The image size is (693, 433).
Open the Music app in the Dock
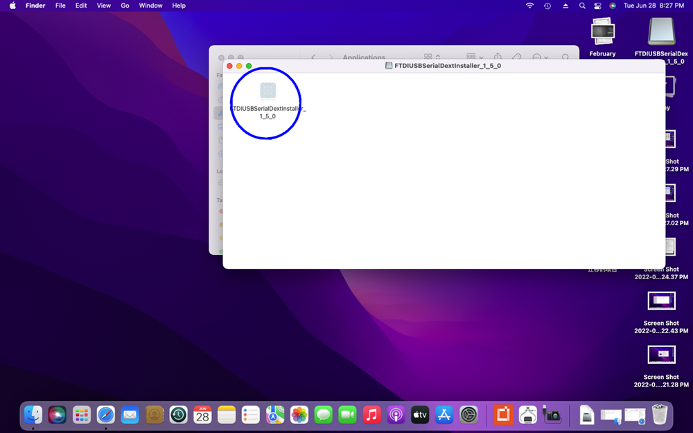[372, 414]
